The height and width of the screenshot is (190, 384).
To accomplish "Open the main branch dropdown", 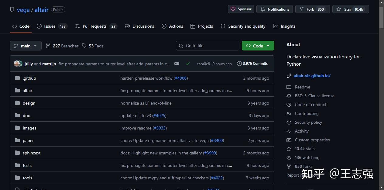I will [26, 46].
